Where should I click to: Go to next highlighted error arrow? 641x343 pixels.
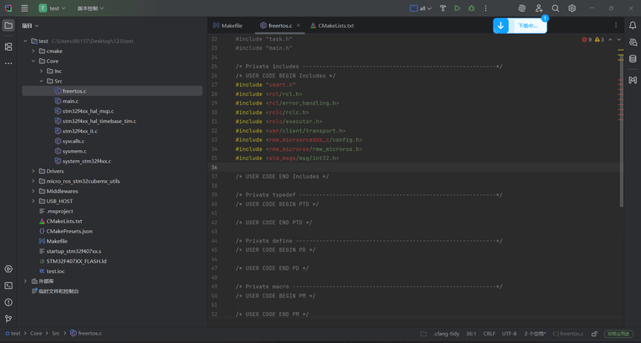[x=619, y=40]
